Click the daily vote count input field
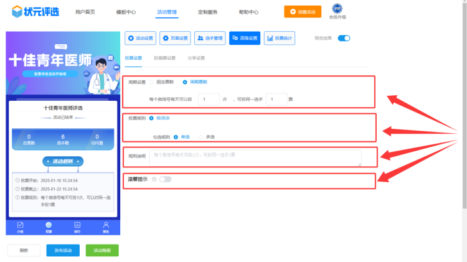 click(x=208, y=99)
